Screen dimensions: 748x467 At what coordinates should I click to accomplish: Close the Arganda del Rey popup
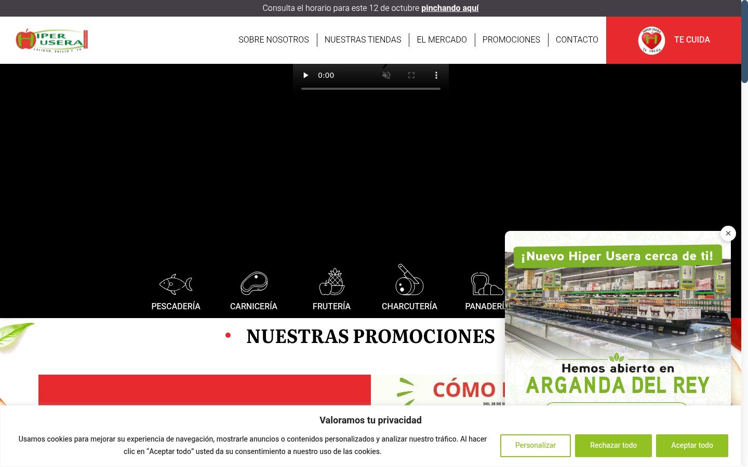(x=728, y=233)
